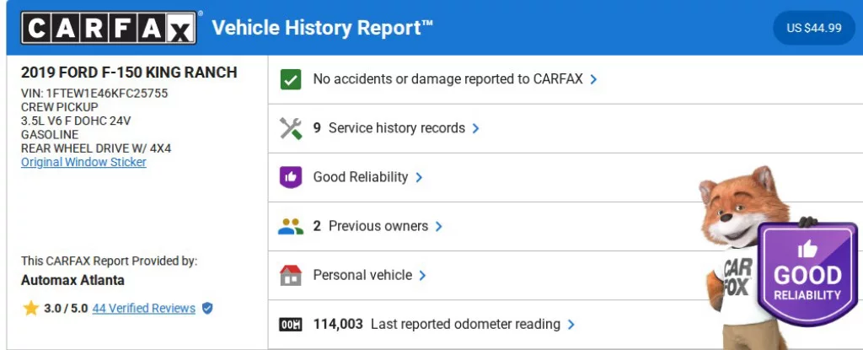Click the green no-accidents checkmark icon
The image size is (863, 350).
point(291,79)
